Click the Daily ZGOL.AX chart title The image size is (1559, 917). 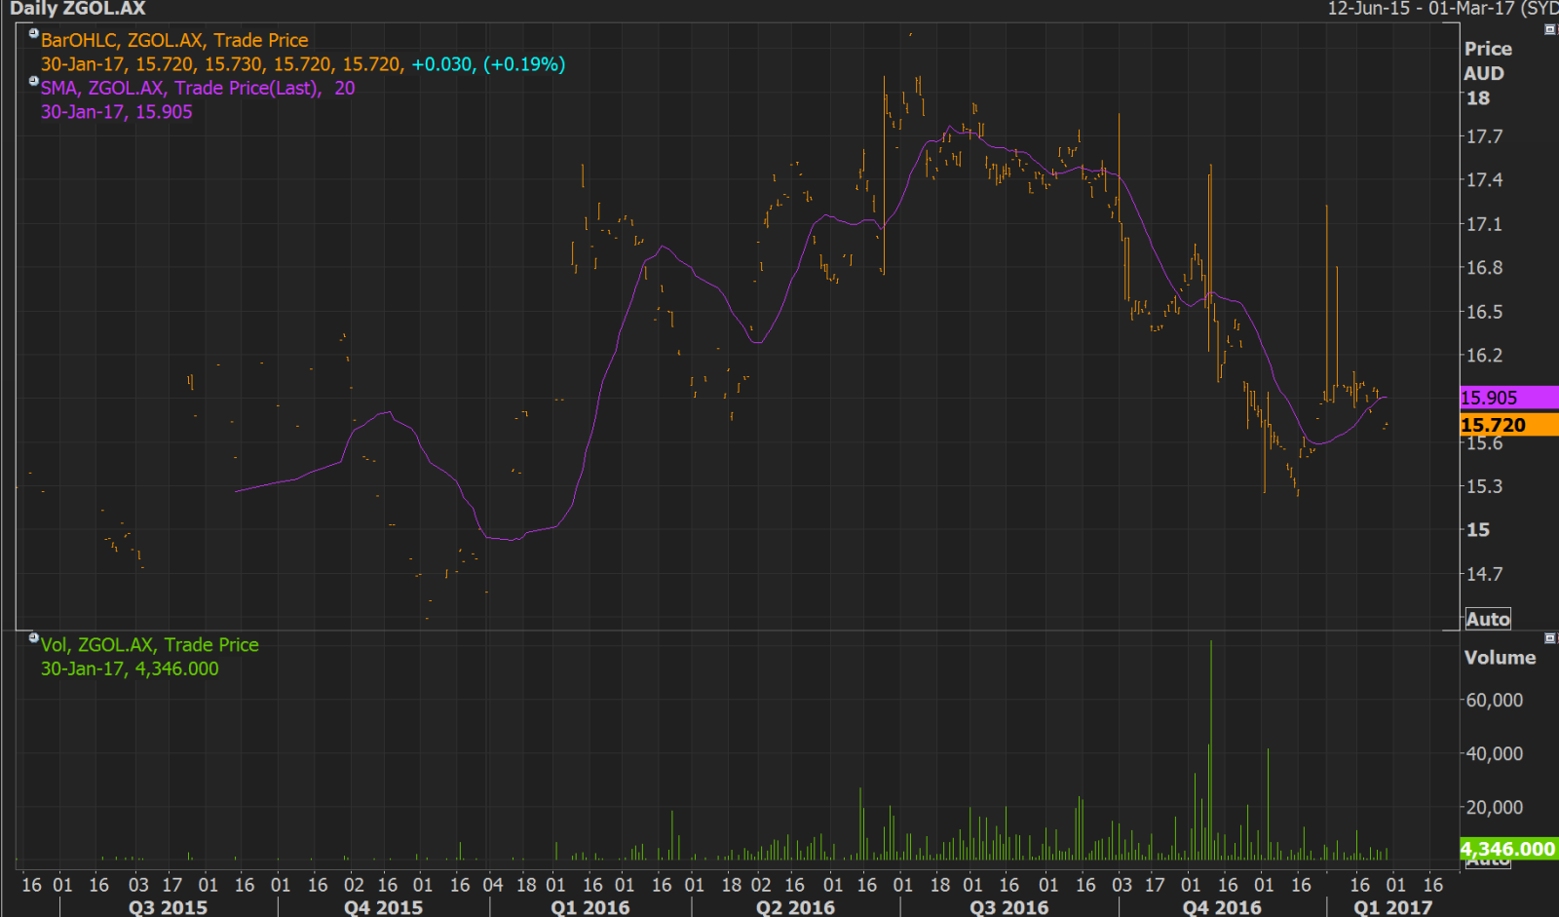pos(78,9)
